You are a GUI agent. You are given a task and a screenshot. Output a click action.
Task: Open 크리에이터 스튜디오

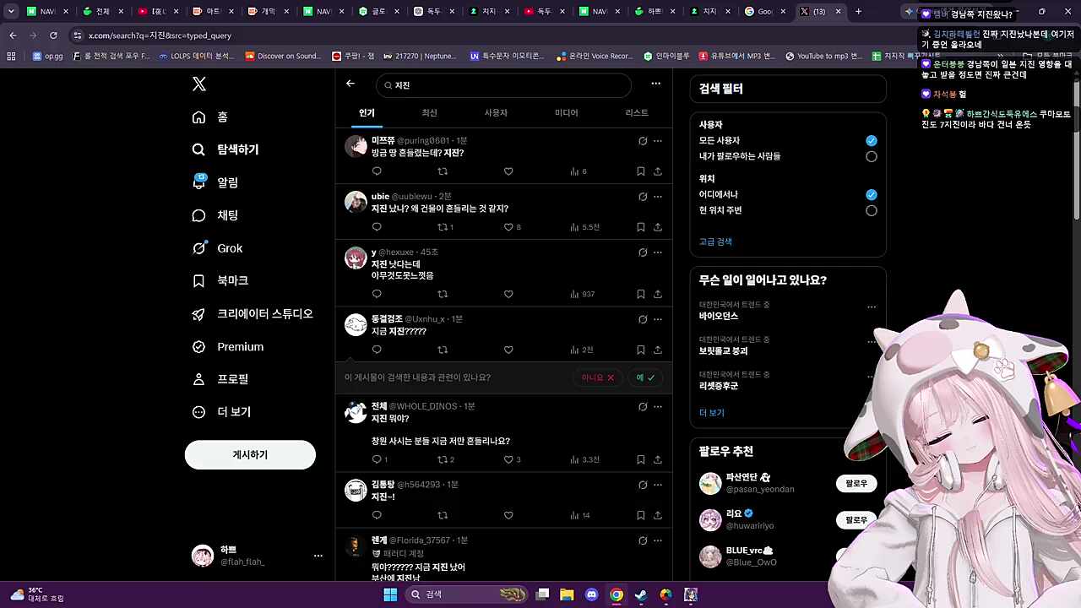[253, 313]
